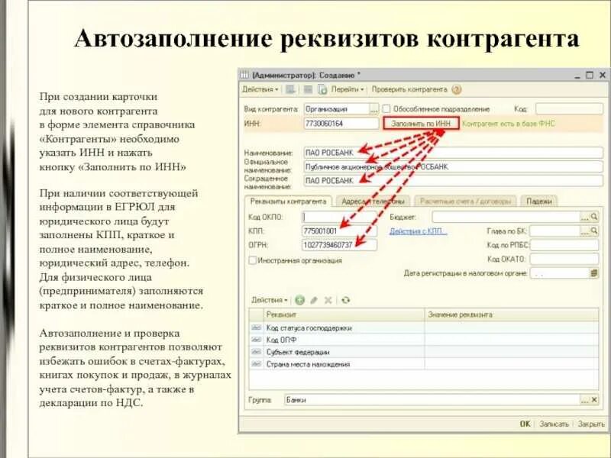Switch to Реквизиты контрагента tab

pos(288,202)
